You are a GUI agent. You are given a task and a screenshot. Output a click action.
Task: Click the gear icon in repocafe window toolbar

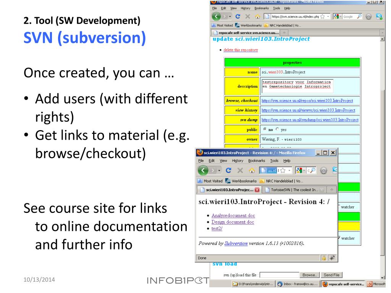(368, 16)
